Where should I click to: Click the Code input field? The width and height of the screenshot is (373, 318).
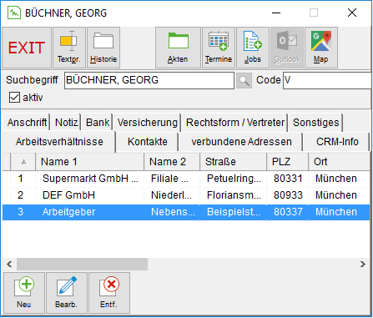(328, 80)
